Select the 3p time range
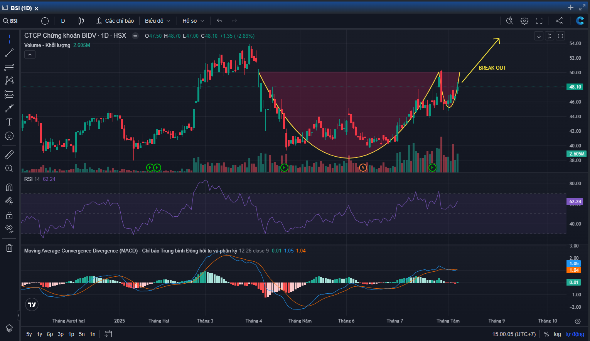The height and width of the screenshot is (341, 590). tap(61, 334)
